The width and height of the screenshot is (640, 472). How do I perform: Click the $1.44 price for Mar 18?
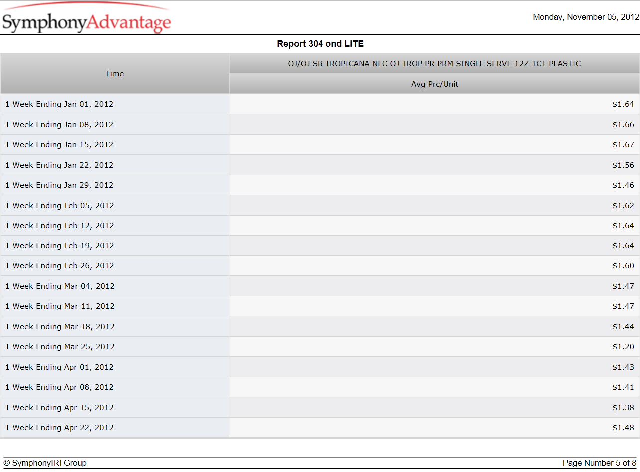coord(623,327)
